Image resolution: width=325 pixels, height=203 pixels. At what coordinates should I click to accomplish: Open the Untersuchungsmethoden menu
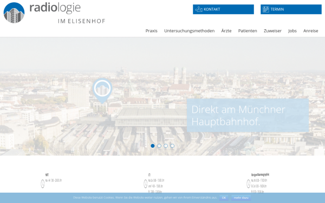(189, 31)
